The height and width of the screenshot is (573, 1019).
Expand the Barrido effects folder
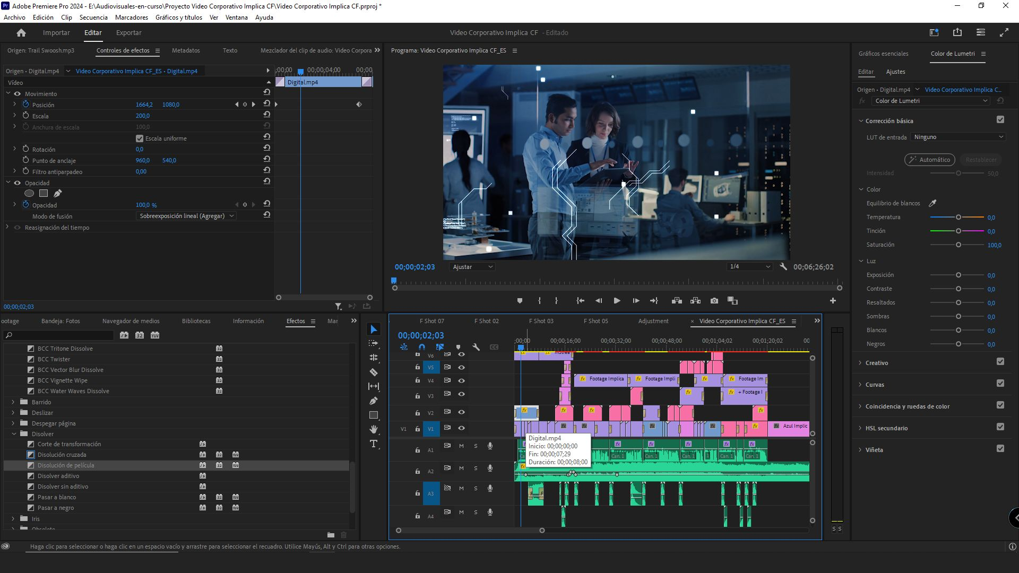(x=13, y=402)
